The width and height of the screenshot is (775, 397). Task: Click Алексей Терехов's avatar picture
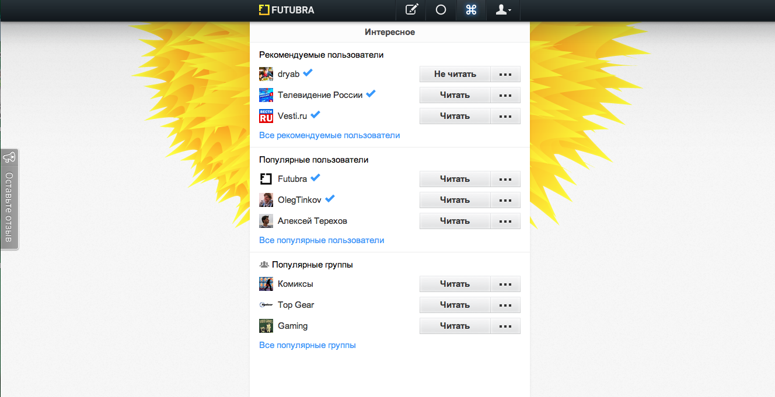(x=266, y=221)
